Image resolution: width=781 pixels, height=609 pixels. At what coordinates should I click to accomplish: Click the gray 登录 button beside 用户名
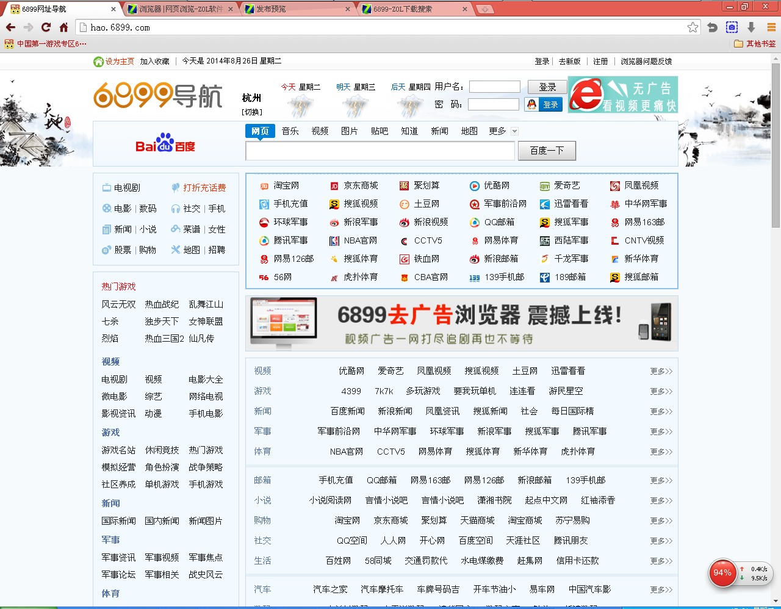click(x=547, y=87)
